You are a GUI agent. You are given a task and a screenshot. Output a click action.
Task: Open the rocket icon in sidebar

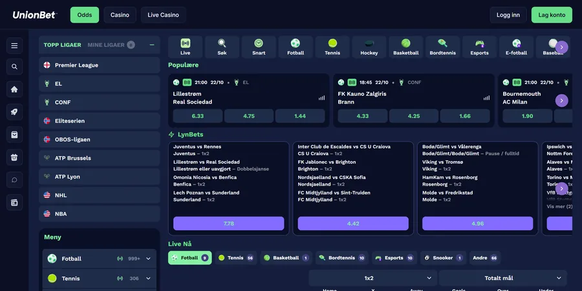click(14, 112)
